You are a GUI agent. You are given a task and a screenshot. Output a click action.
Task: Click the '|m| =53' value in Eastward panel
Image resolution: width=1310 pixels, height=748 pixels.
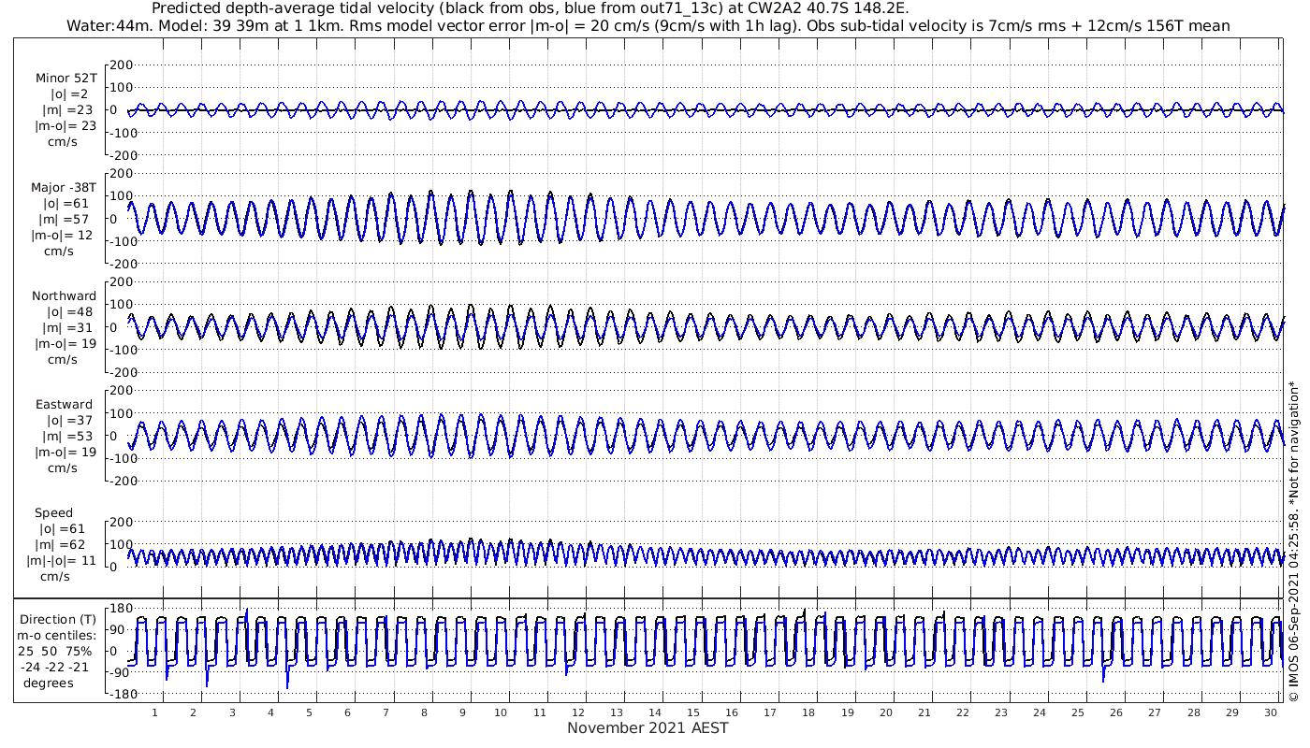67,437
